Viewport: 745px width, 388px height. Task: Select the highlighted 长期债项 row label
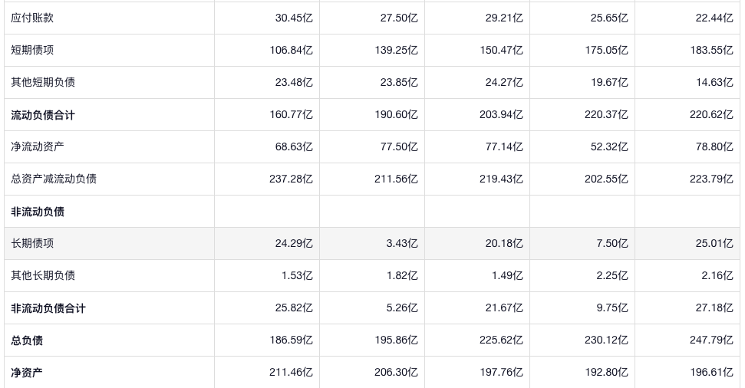coord(32,243)
